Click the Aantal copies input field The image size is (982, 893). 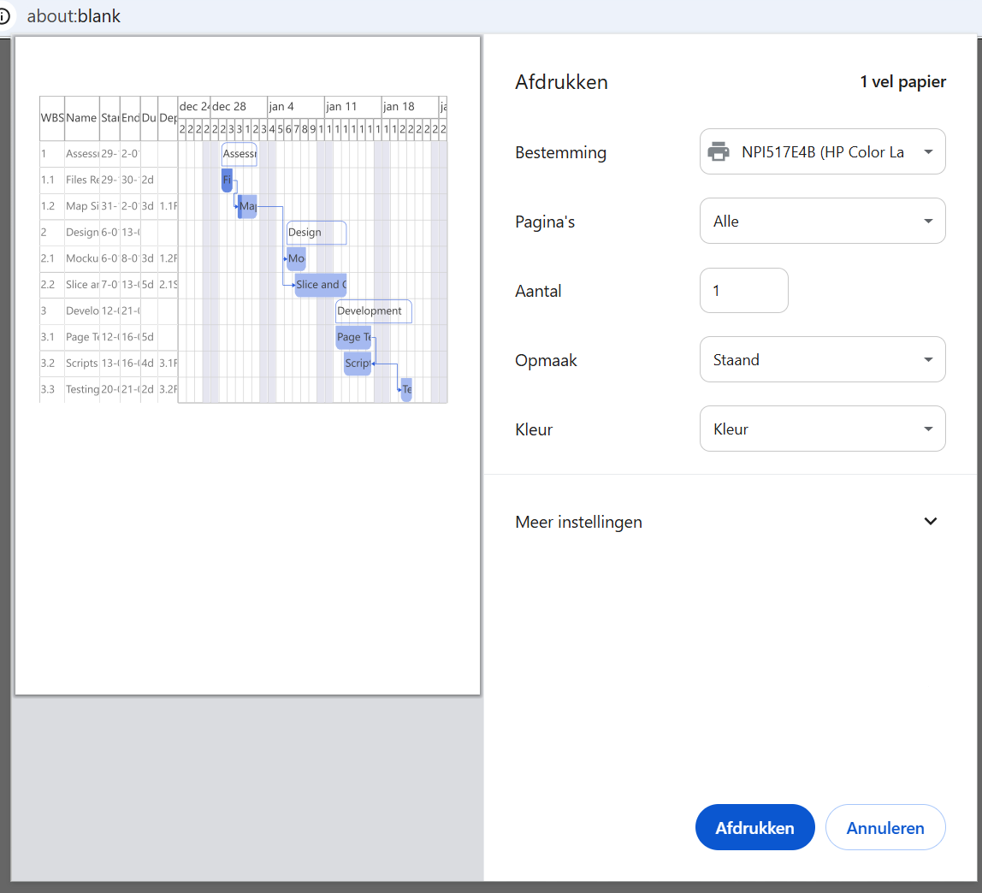click(743, 291)
